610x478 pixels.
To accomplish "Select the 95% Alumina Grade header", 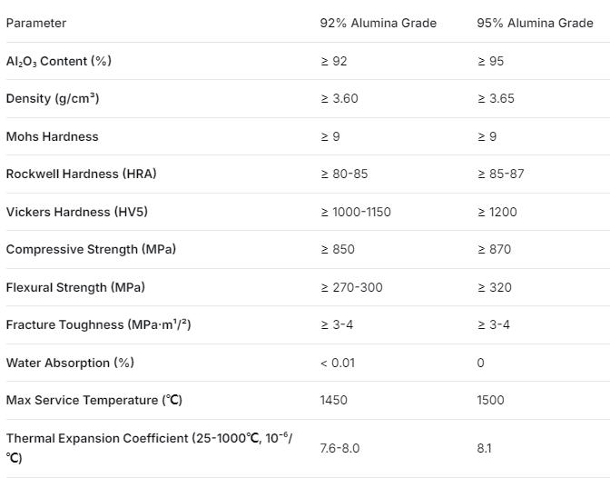I will (x=535, y=23).
